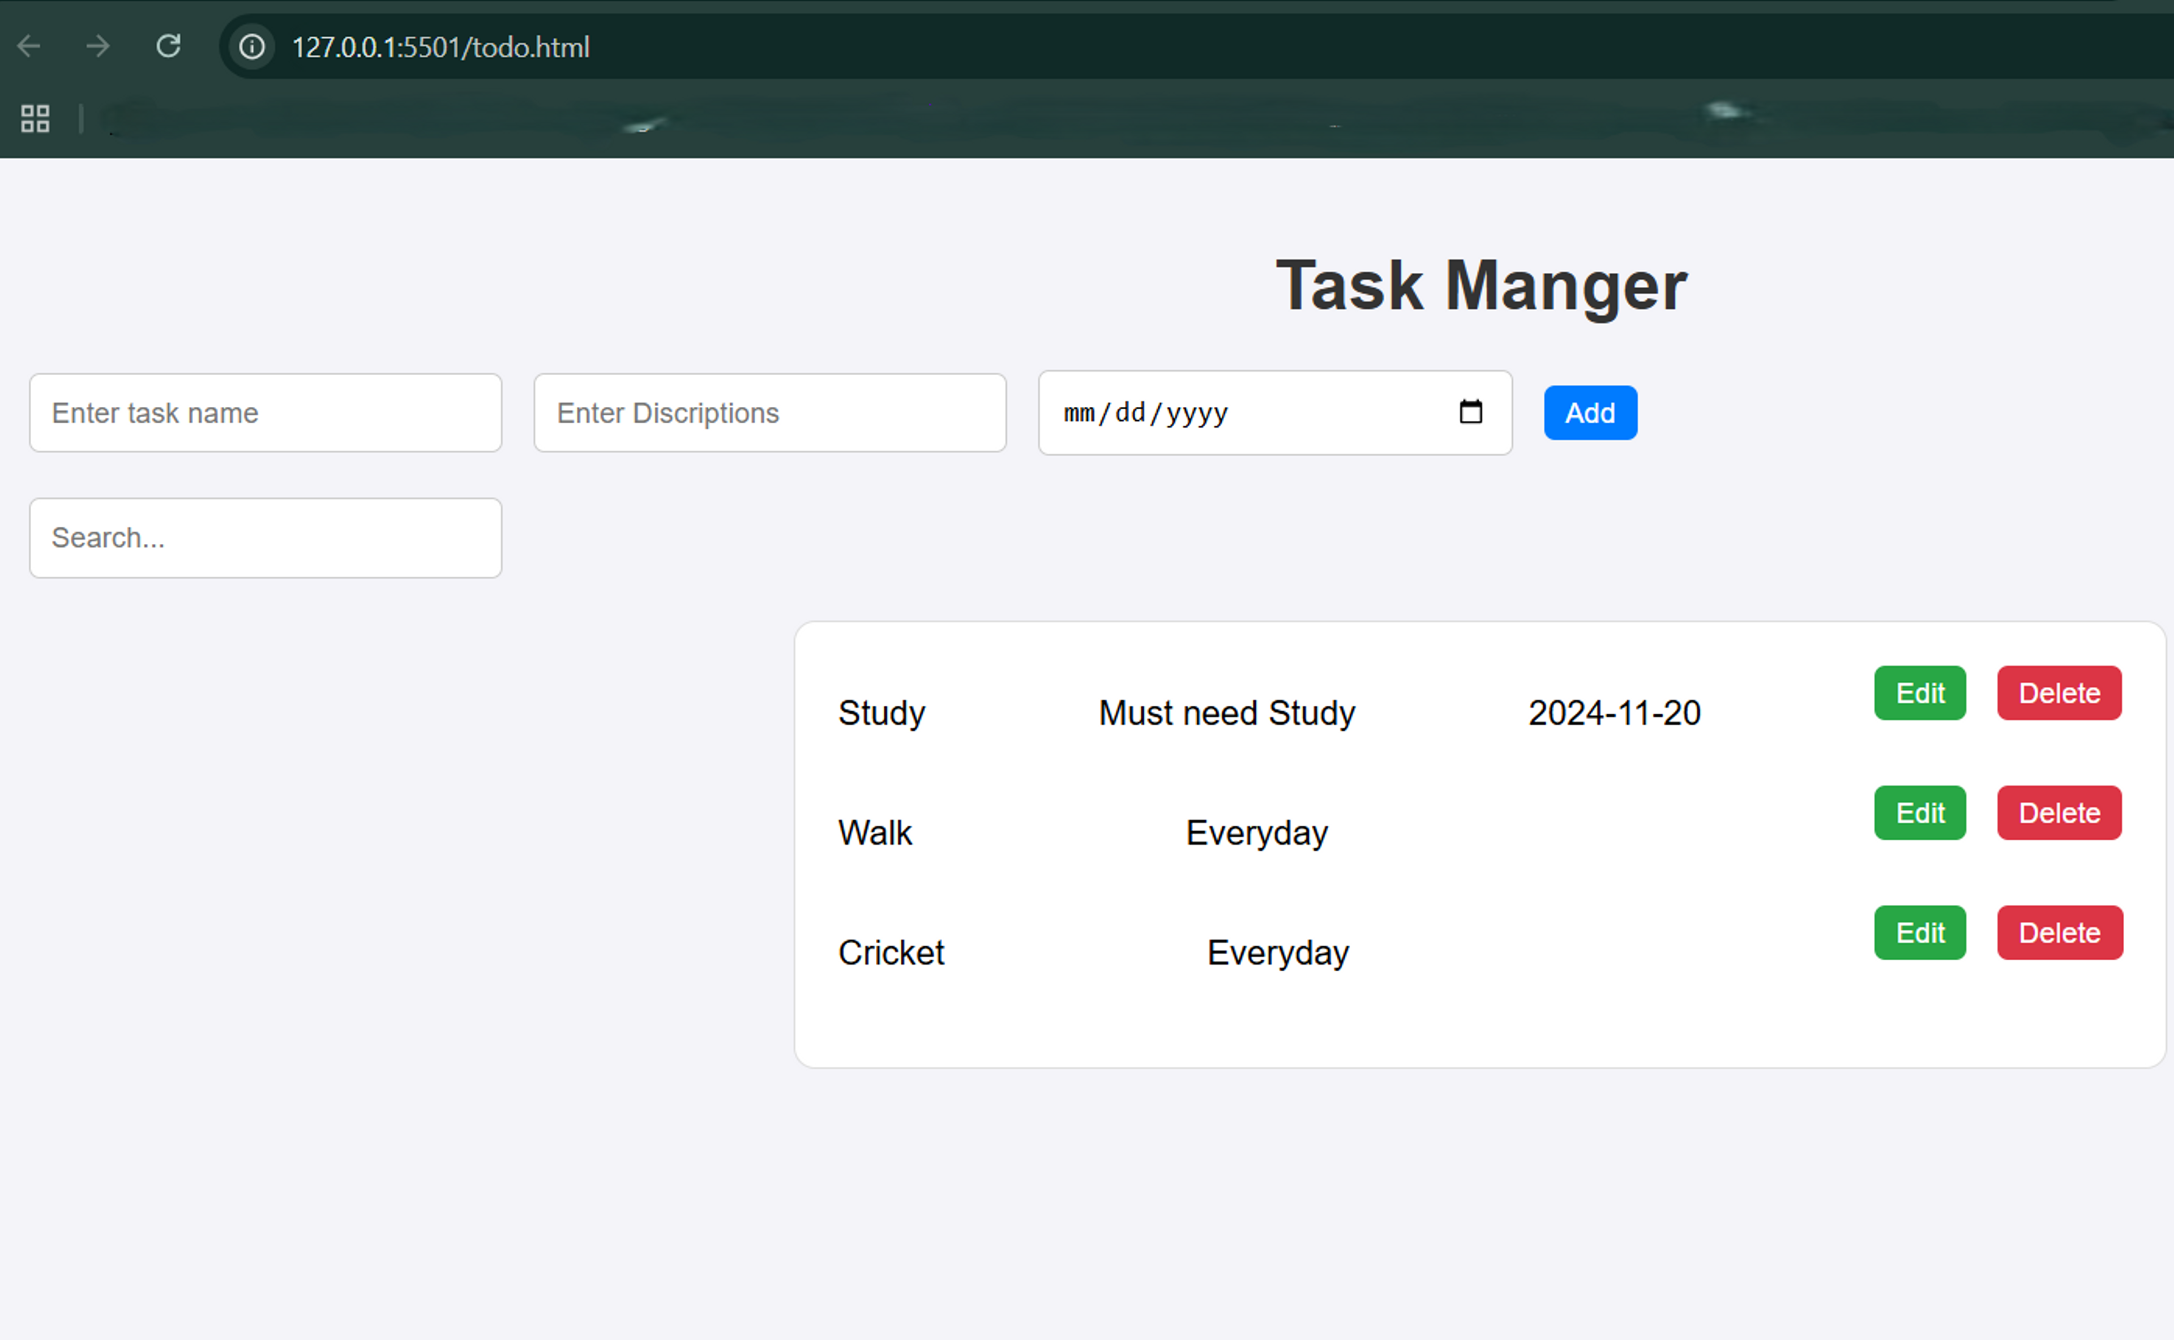This screenshot has height=1340, width=2174.
Task: Click the Must need Study description
Action: [x=1227, y=714]
